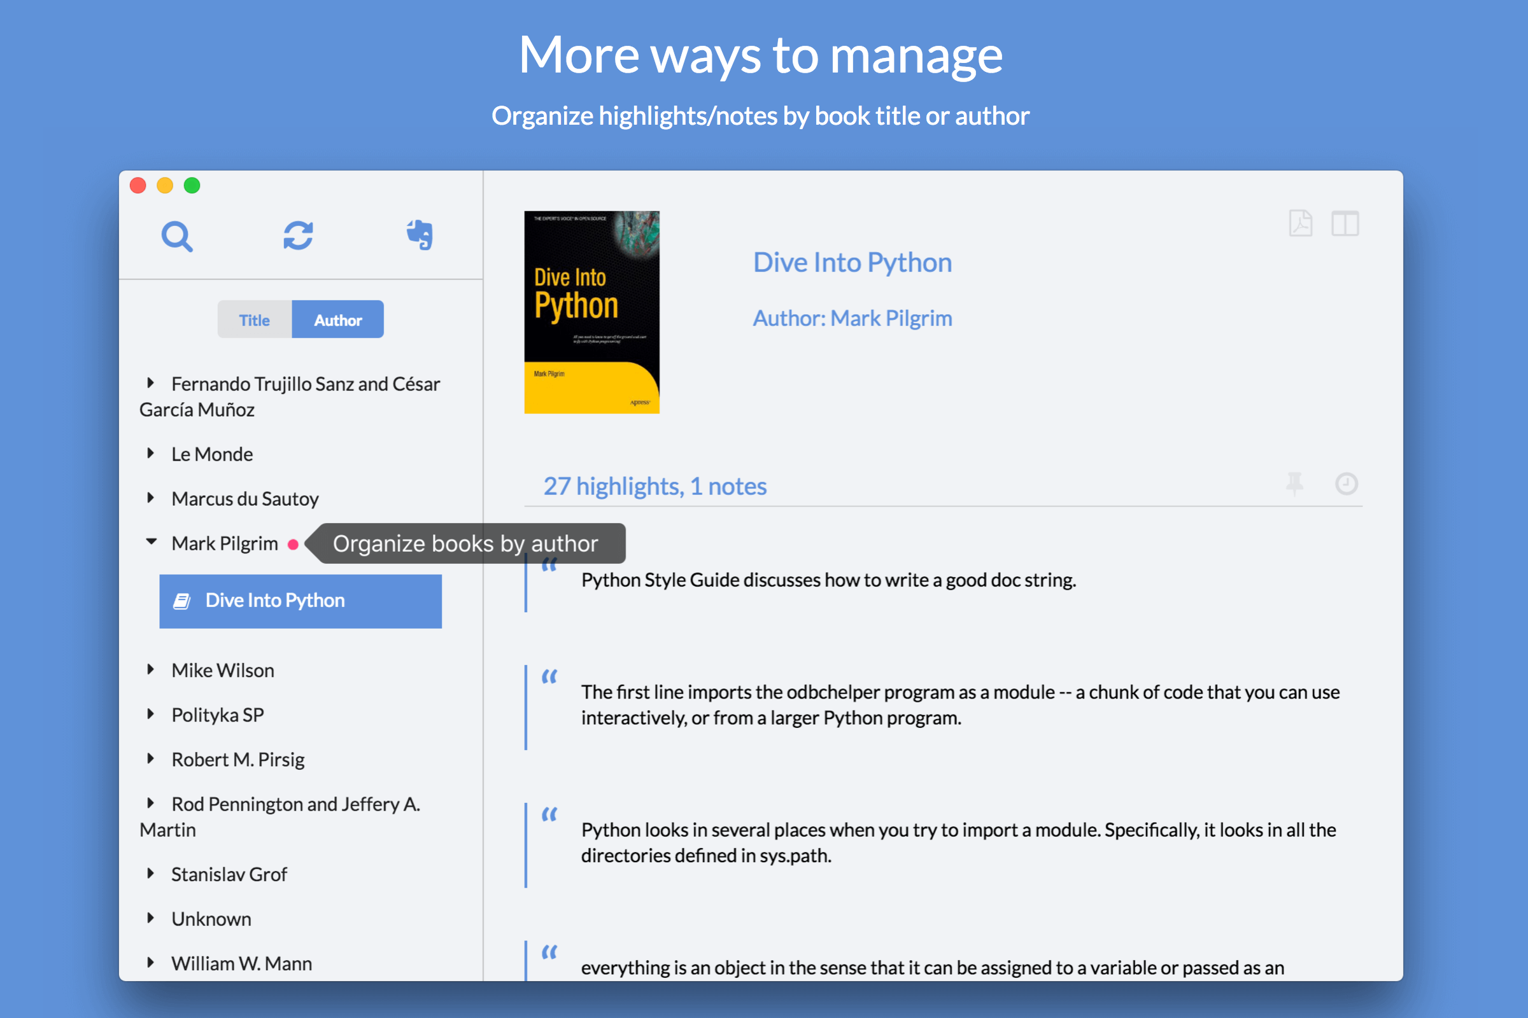Expand the Stanislav Grof author group
The width and height of the screenshot is (1528, 1018).
coord(151,873)
